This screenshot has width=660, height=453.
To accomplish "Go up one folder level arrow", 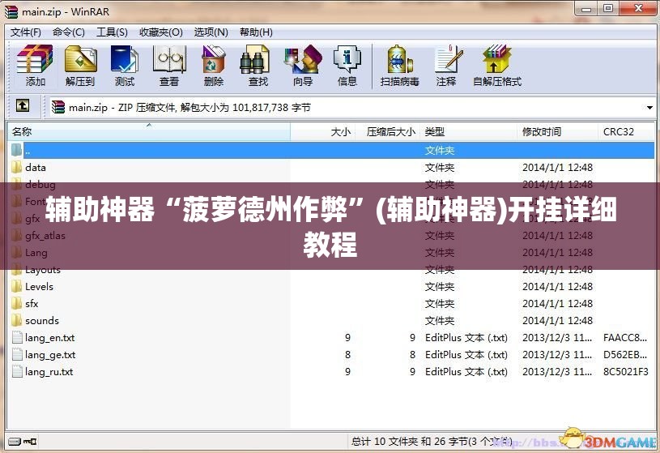I will 23,105.
